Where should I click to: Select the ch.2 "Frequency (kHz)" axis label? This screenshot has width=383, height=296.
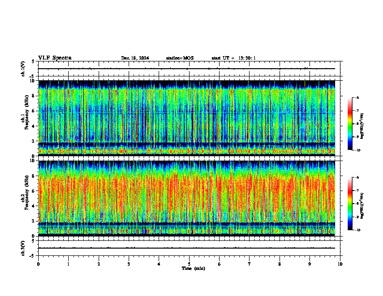[x=27, y=192]
